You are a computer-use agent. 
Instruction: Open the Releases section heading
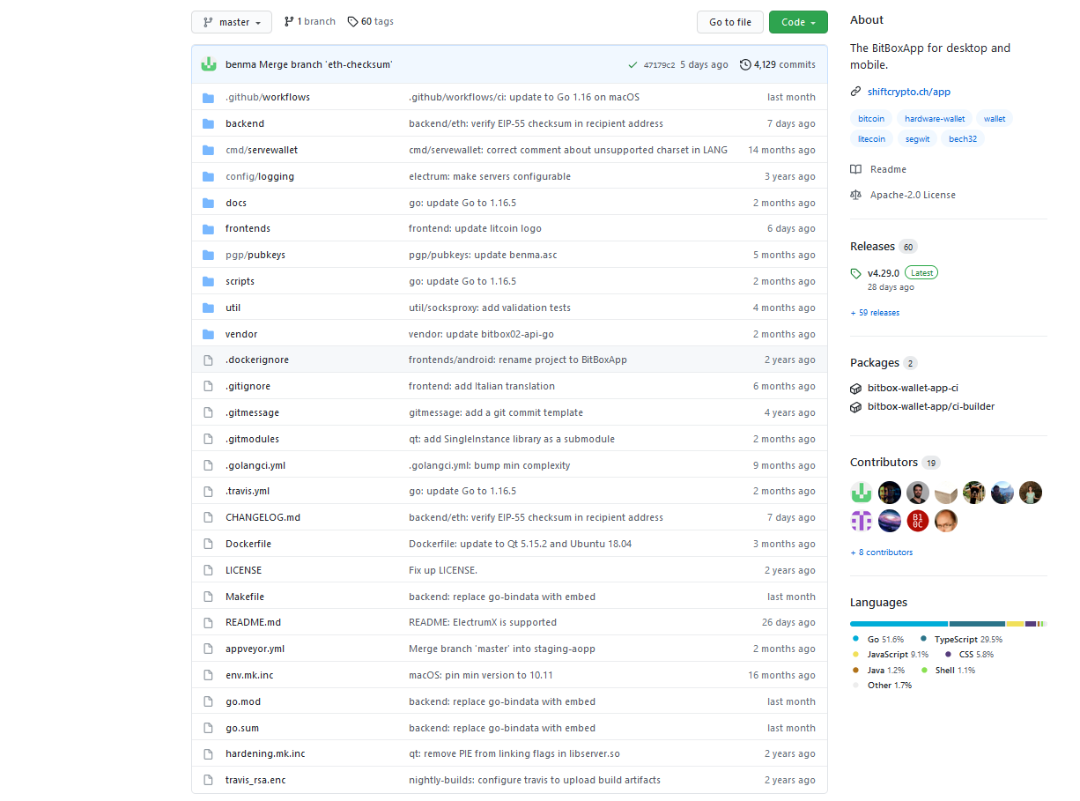pyautogui.click(x=872, y=247)
